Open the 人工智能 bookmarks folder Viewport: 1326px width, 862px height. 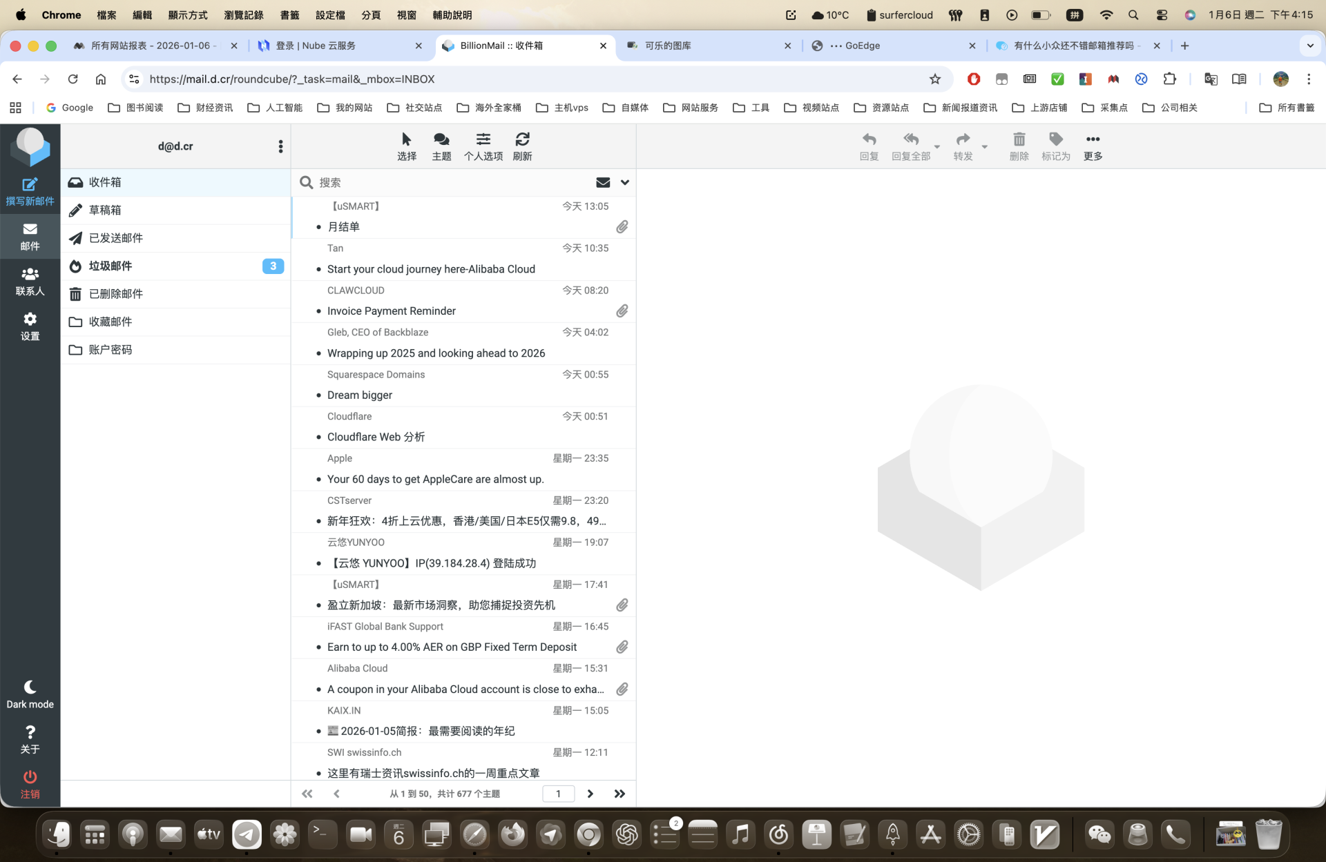(275, 108)
